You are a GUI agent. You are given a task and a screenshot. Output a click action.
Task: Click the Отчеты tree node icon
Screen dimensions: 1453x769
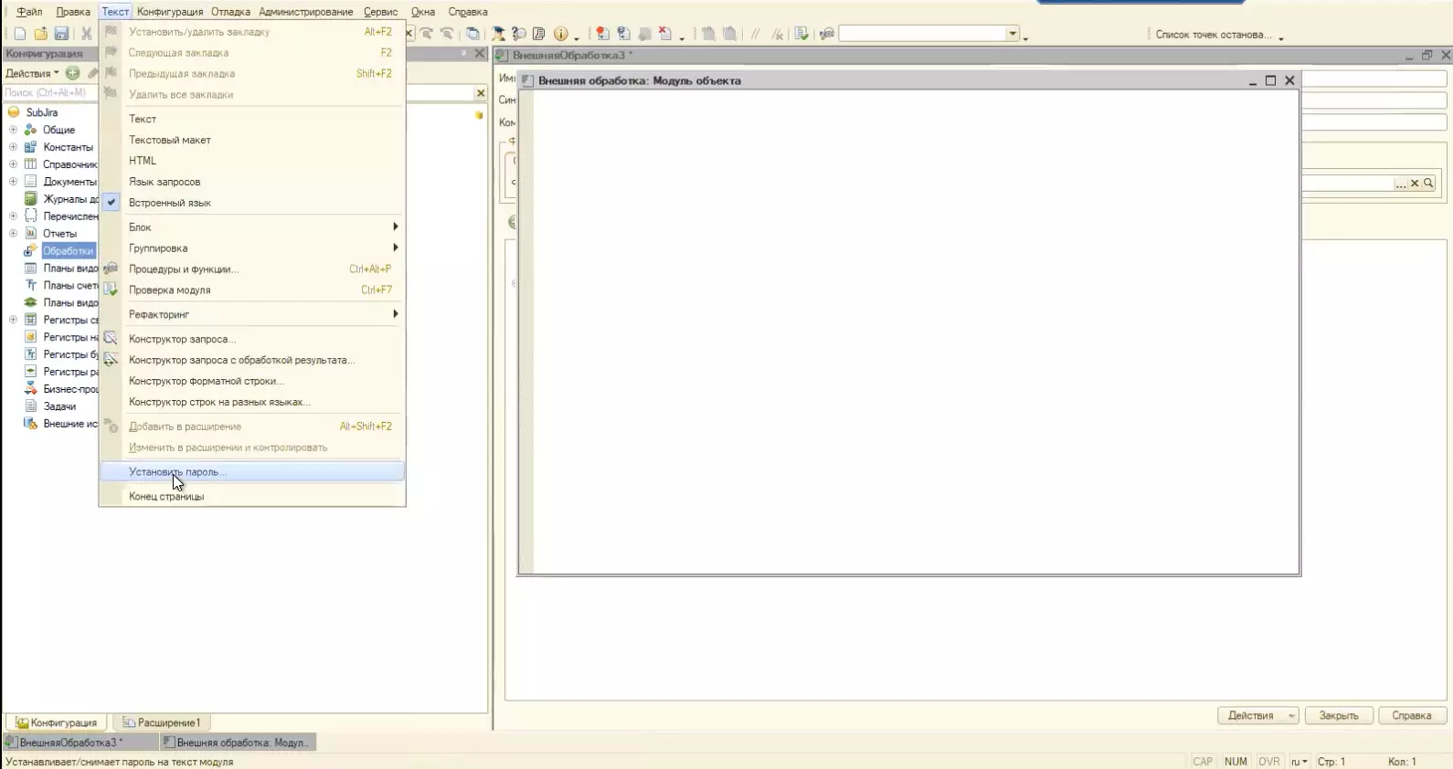click(30, 234)
